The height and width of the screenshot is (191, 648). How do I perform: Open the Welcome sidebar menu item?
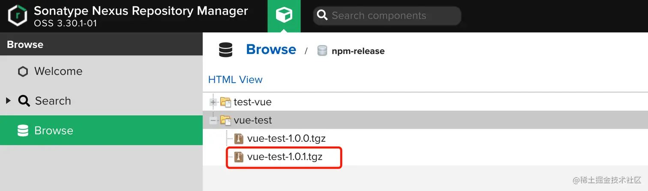(x=58, y=71)
